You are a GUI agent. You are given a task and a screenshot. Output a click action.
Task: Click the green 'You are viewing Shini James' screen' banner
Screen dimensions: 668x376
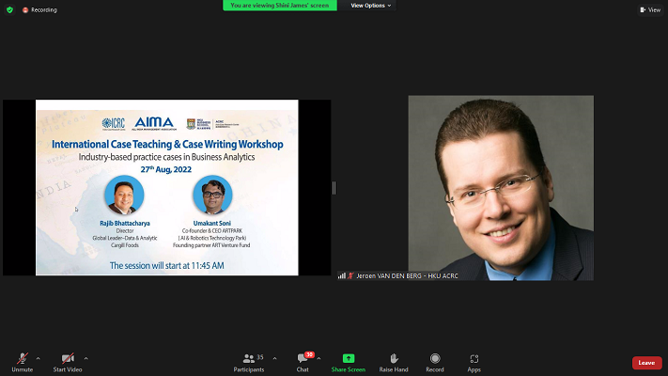[x=280, y=6]
